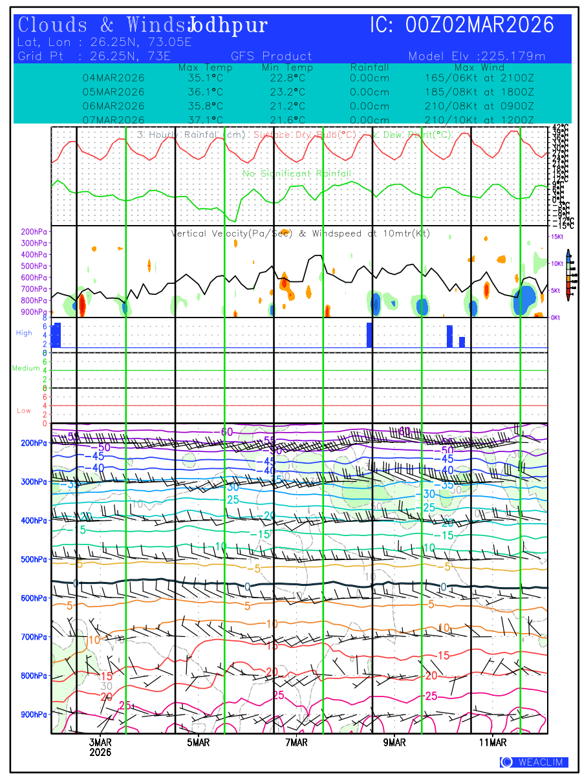Select the 3MAR 2026 date label
The height and width of the screenshot is (776, 582).
point(100,747)
